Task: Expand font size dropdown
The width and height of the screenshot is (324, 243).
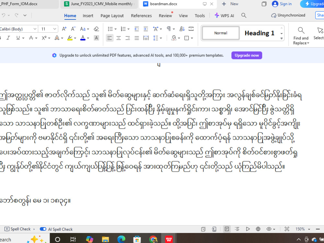Action: coord(54,29)
